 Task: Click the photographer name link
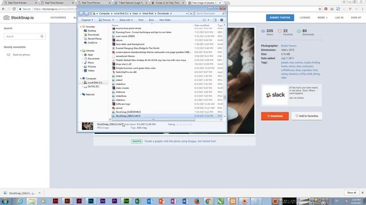click(x=289, y=46)
